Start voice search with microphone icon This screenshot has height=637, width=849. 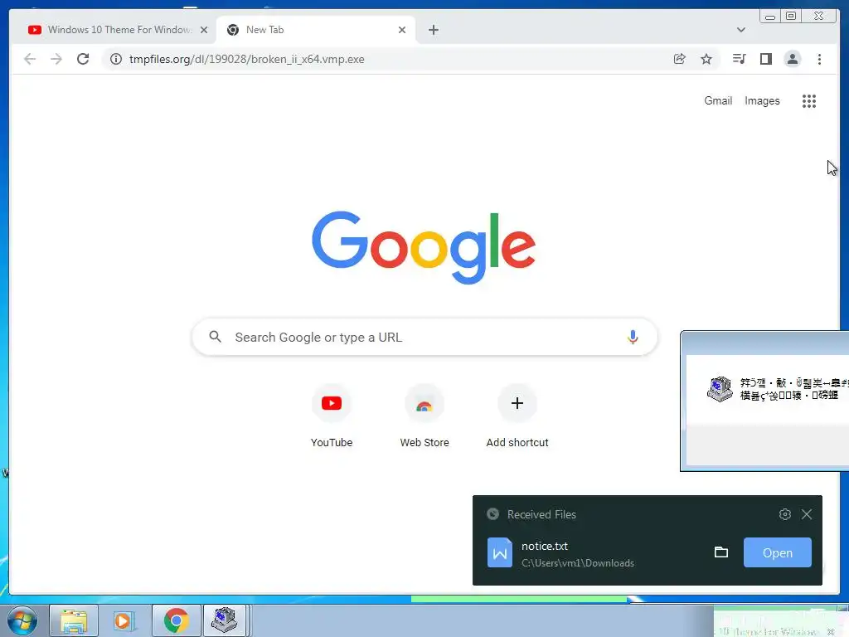[x=633, y=337]
